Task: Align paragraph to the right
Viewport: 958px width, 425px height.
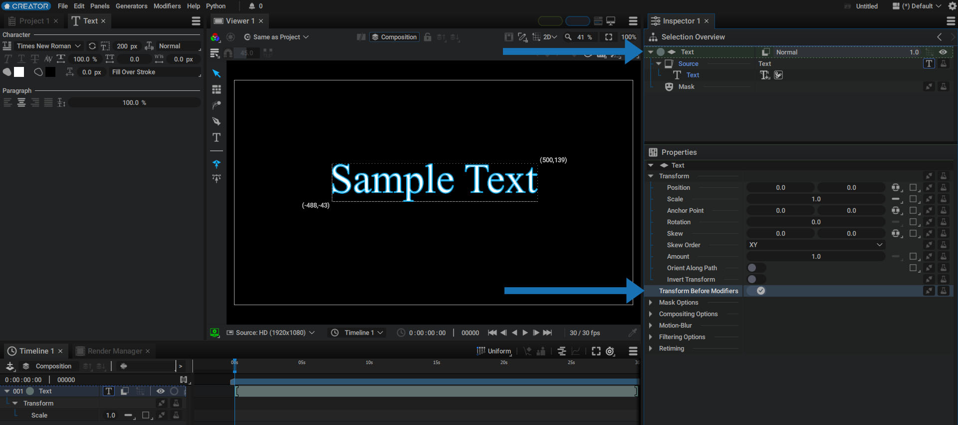Action: click(x=35, y=102)
